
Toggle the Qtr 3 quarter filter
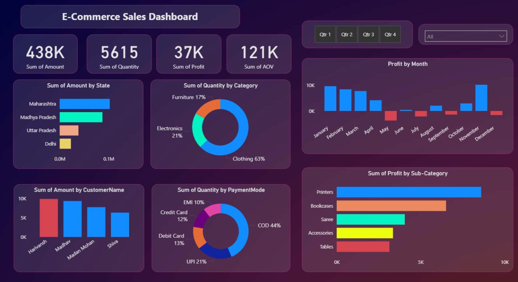point(368,35)
